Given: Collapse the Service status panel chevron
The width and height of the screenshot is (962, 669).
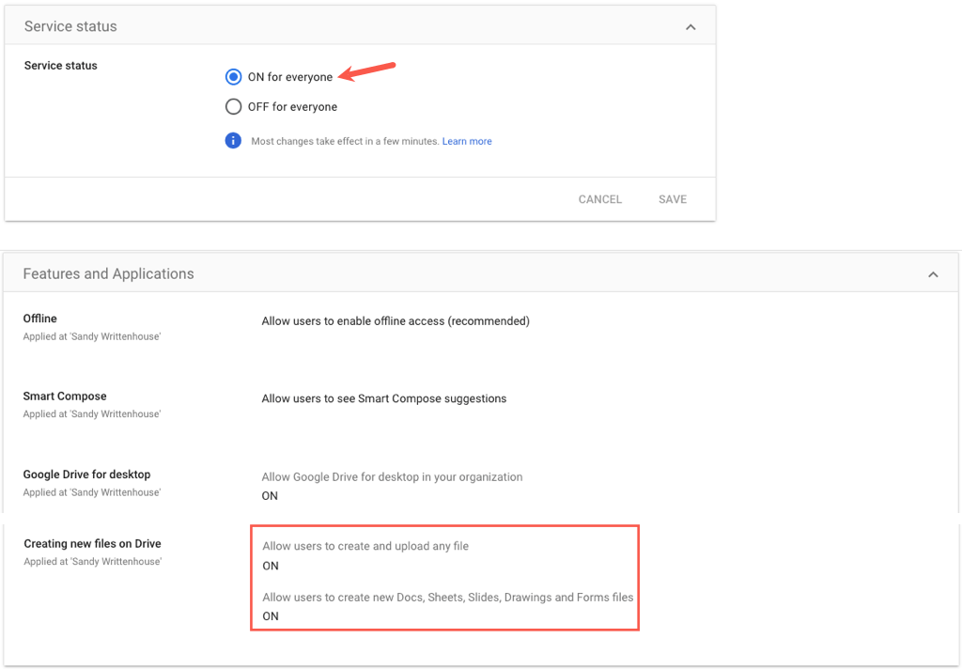Looking at the screenshot, I should 690,27.
